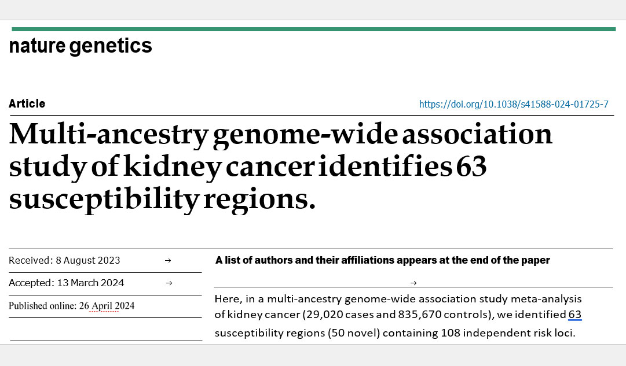Click the Article label heading
This screenshot has height=366, width=626.
27,103
